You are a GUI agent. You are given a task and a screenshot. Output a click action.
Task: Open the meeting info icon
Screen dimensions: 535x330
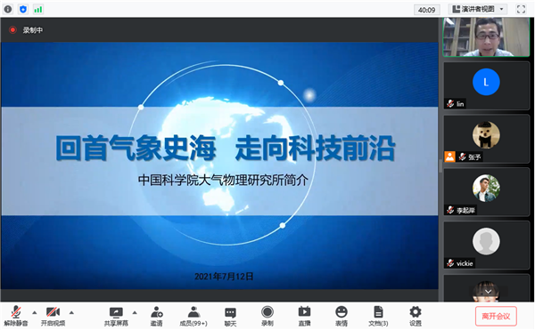(8, 9)
